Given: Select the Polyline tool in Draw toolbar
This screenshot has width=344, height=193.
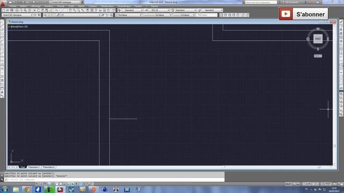Looking at the screenshot, I should [2, 29].
